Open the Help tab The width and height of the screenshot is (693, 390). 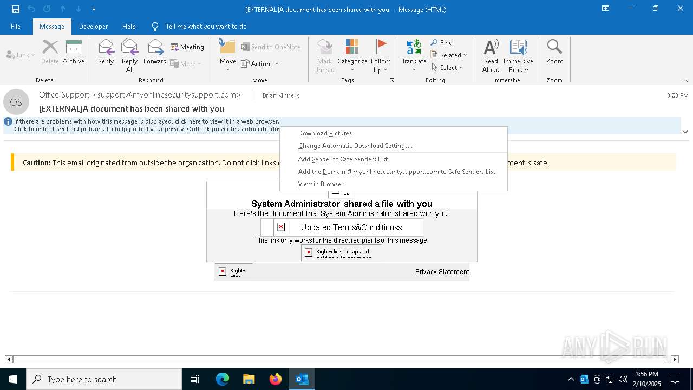[x=129, y=27]
